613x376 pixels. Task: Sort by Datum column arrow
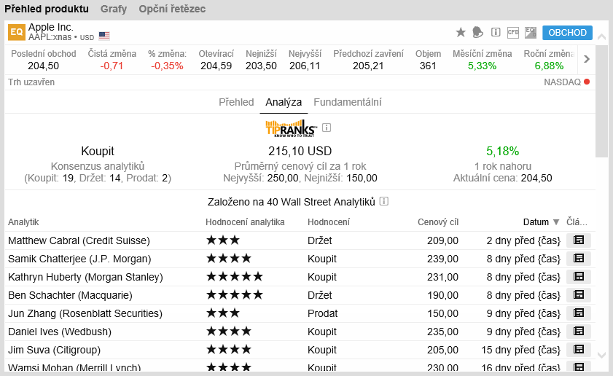[556, 222]
